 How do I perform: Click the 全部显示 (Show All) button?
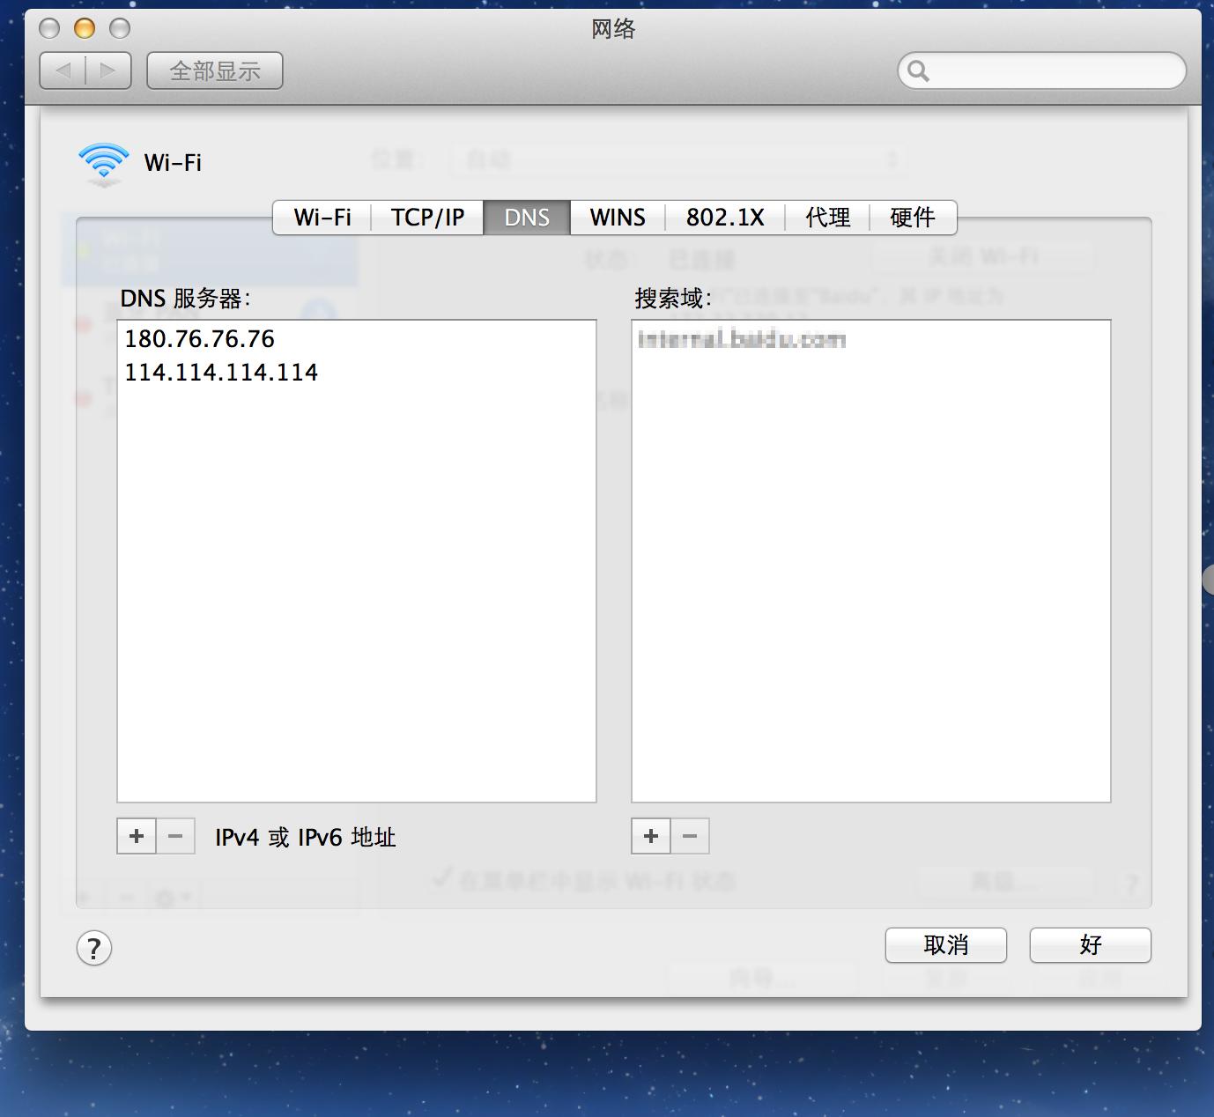(214, 70)
